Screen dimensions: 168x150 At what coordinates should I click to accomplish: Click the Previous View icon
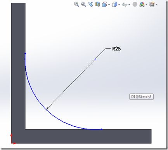coord(90,4)
